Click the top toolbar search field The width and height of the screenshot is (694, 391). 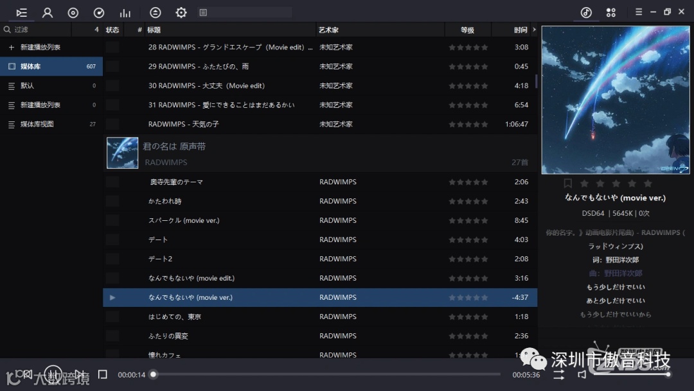click(245, 12)
